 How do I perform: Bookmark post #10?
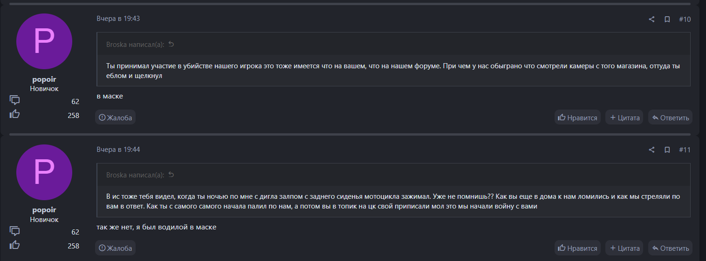(667, 20)
